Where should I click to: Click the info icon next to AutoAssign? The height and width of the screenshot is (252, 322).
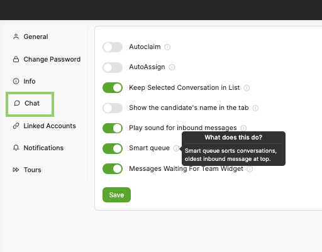172,67
